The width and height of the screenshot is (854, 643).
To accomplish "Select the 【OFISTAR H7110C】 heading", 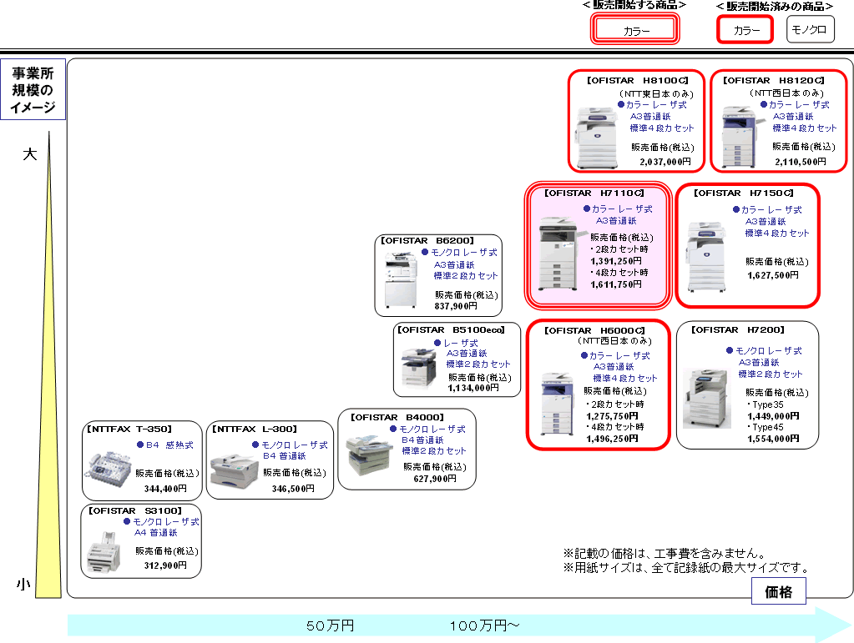I will (594, 193).
